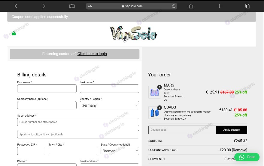Add a new tab with plus icon
264x166 pixels.
[x=219, y=6]
